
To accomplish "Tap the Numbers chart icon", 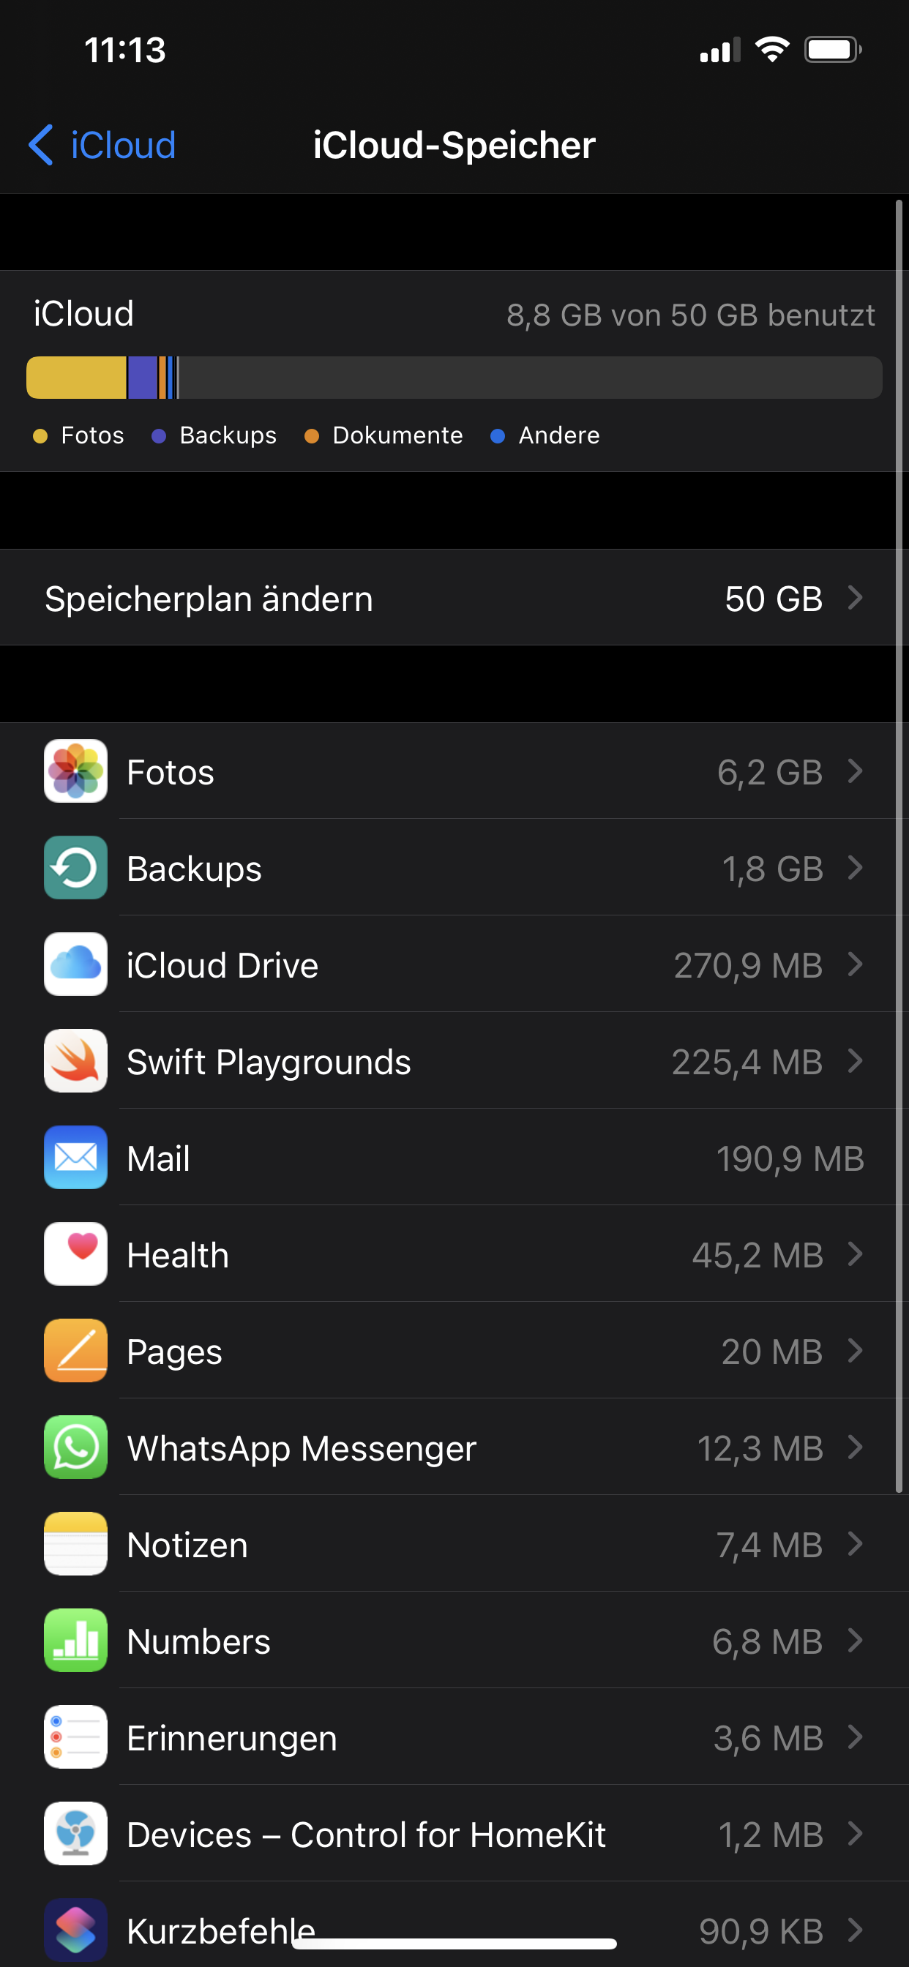I will [x=75, y=1641].
